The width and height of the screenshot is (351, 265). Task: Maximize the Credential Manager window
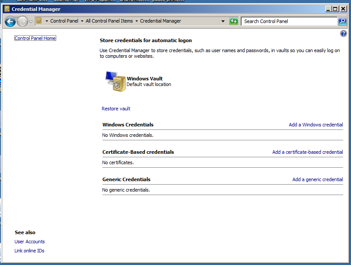[335, 9]
